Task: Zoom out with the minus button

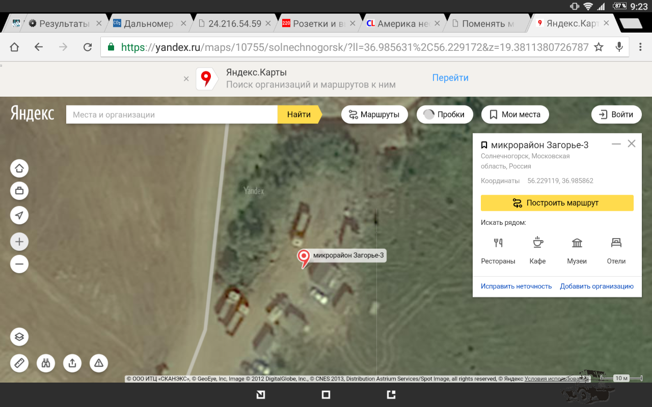Action: [x=19, y=264]
